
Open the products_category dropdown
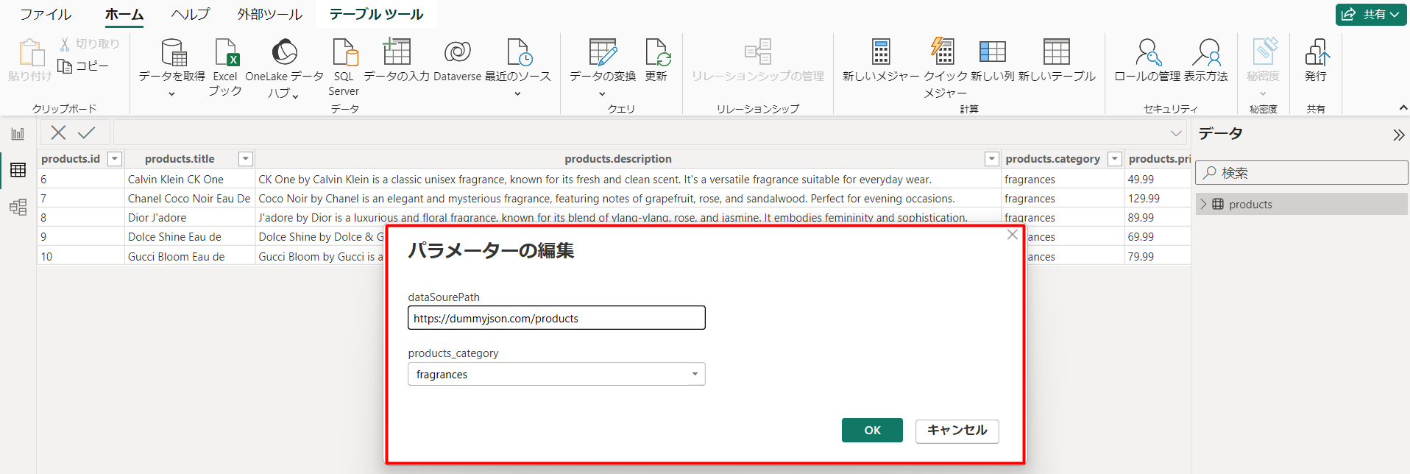[x=694, y=375]
